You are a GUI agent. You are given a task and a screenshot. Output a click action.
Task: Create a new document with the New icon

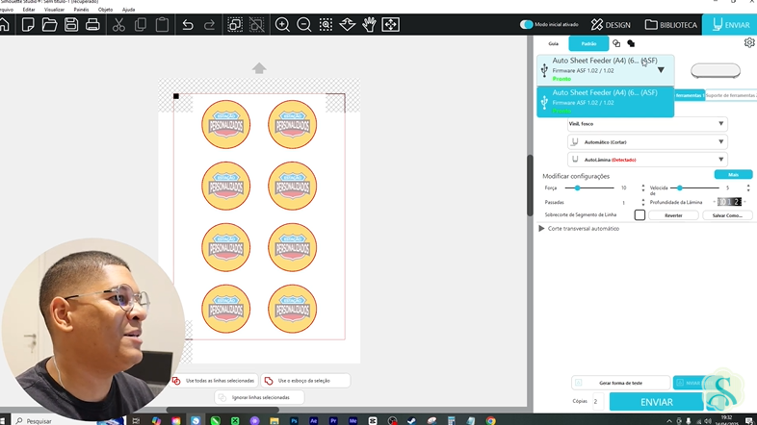point(28,25)
